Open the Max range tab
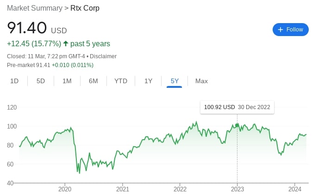318x196 pixels. [x=201, y=81]
